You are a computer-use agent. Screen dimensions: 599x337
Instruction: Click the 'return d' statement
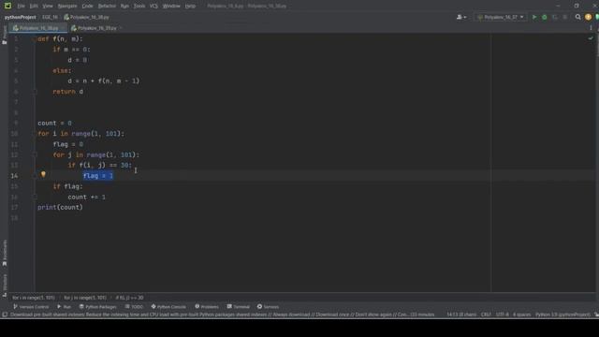(x=68, y=92)
